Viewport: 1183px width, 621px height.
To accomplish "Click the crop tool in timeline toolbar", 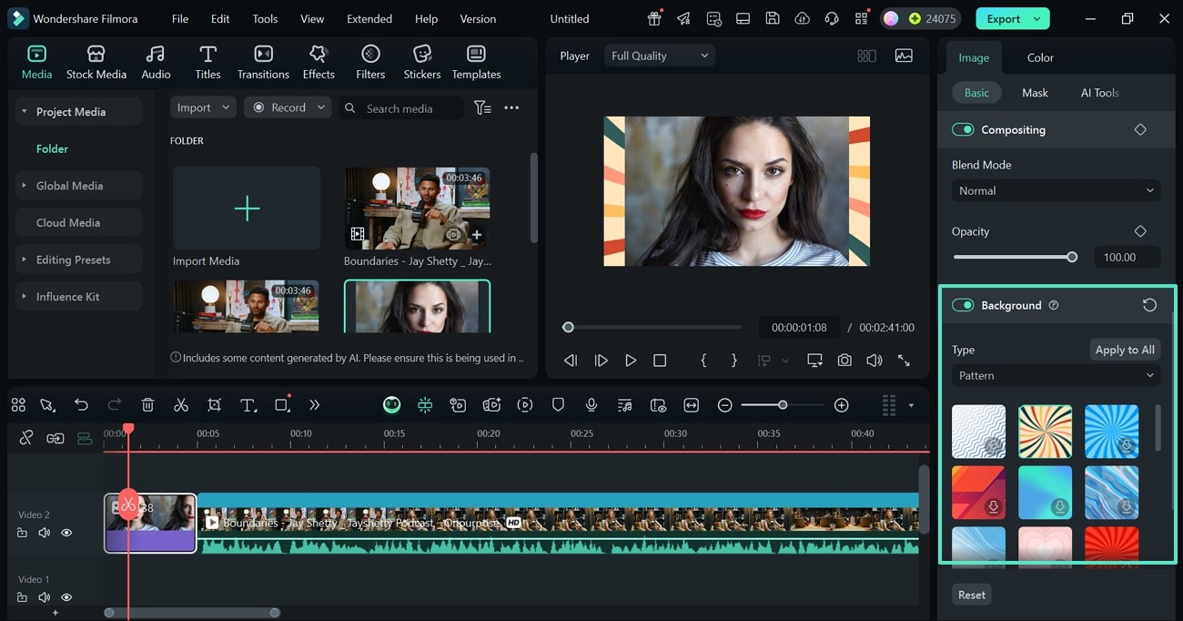I will click(x=214, y=405).
